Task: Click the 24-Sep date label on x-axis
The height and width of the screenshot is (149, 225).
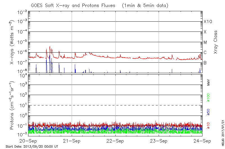Action: tap(202, 141)
